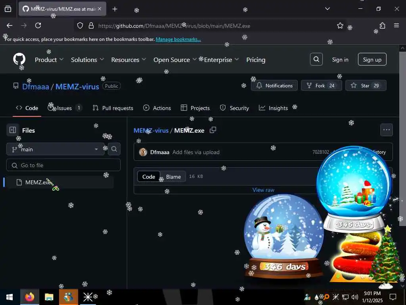Open a new tab with plus icon
Screen dimensions: 406x305
115,9
